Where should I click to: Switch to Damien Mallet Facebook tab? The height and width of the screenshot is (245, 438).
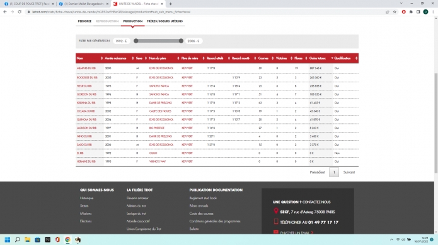tap(84, 4)
